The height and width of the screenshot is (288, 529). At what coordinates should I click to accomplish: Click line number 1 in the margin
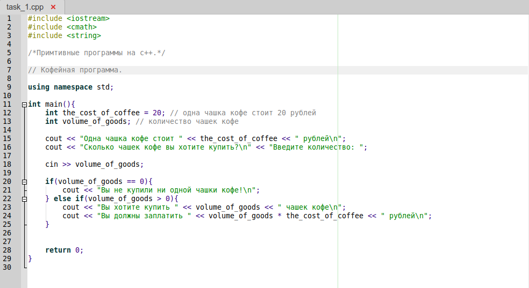[x=9, y=19]
